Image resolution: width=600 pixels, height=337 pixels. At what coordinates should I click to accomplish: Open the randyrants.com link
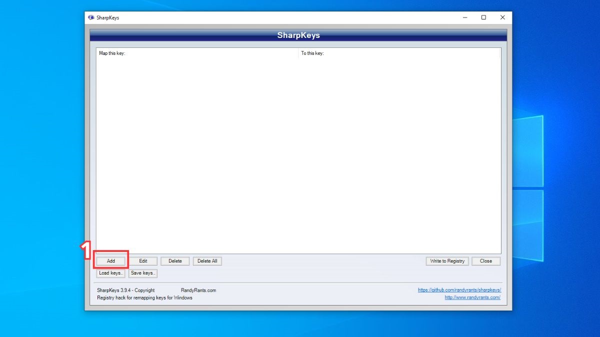pyautogui.click(x=472, y=298)
